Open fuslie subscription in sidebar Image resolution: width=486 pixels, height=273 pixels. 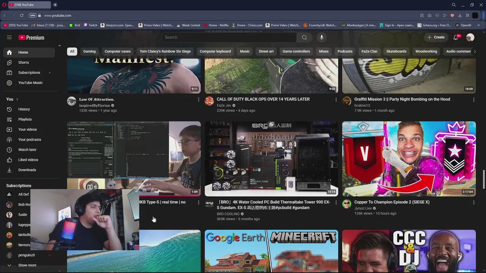pyautogui.click(x=23, y=215)
